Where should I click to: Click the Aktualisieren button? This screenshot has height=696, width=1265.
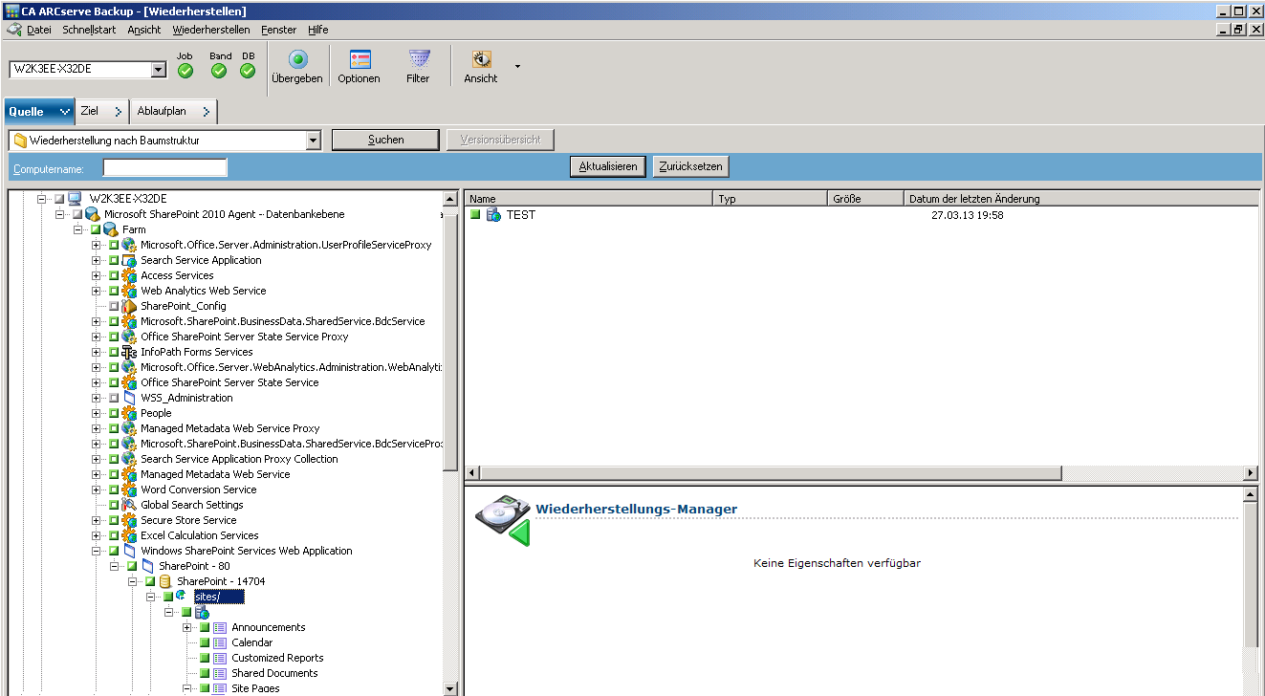[607, 166]
